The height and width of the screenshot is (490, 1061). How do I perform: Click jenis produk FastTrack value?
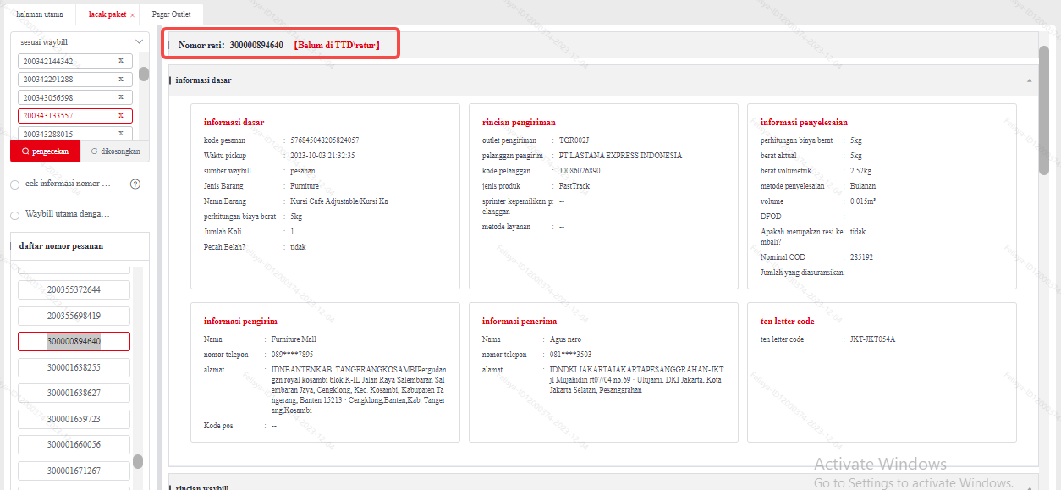[574, 186]
